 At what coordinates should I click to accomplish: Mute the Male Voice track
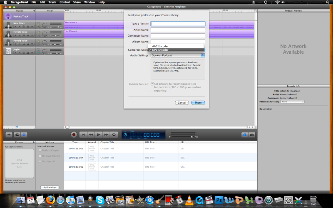coord(20,27)
